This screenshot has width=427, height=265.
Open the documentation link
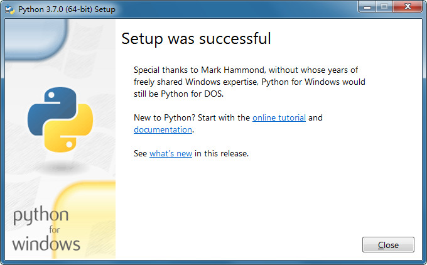click(163, 129)
